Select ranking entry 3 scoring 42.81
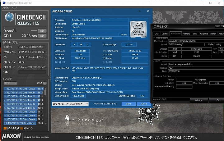The height and width of the screenshot is (141, 224). pyautogui.click(x=24, y=96)
